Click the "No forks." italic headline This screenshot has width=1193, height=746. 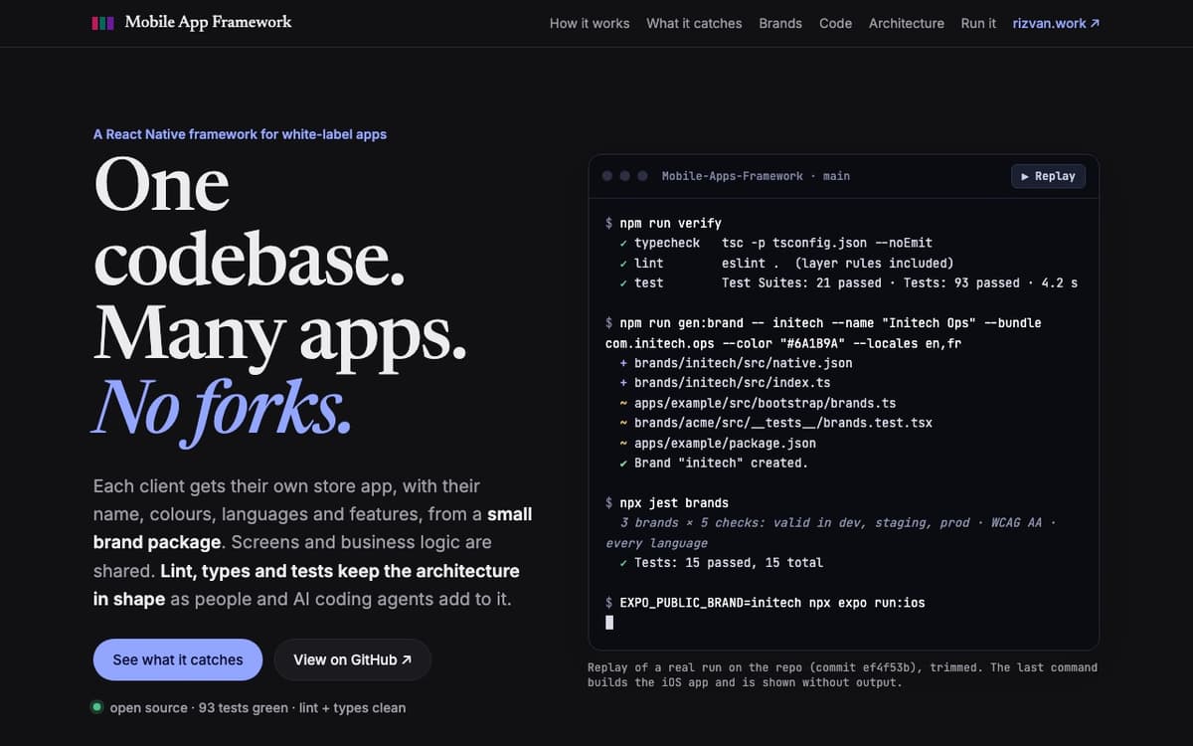223,407
